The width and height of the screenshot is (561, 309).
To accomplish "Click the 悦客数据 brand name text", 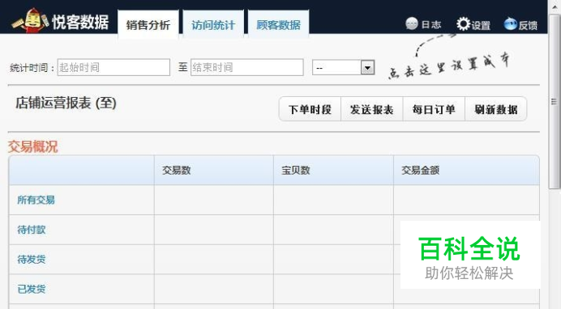I will 80,22.
